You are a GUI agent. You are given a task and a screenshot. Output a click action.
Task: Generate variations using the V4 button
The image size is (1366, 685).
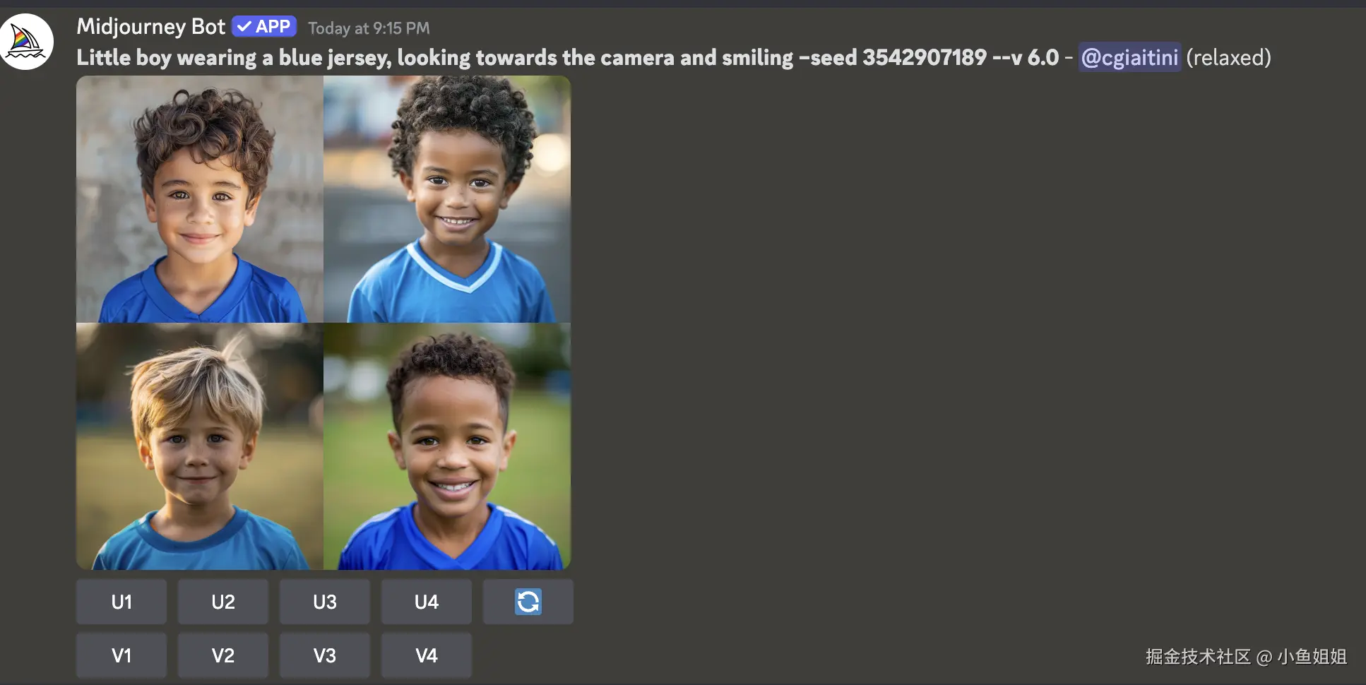(x=427, y=655)
